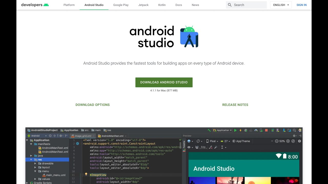This screenshot has width=328, height=184.
Task: Open the API 27 version dropdown
Action: pos(225,141)
